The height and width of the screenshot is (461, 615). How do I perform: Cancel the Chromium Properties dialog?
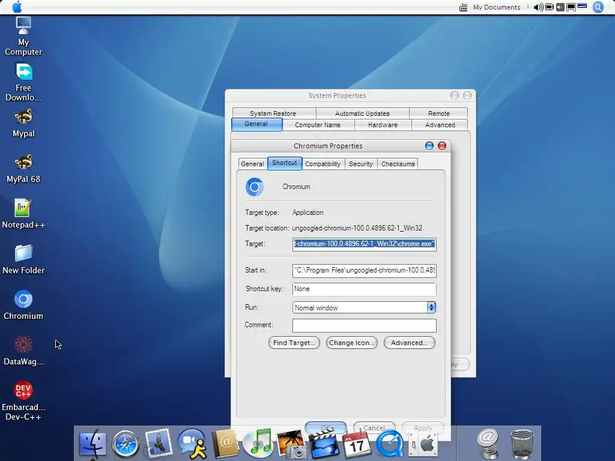pos(374,427)
